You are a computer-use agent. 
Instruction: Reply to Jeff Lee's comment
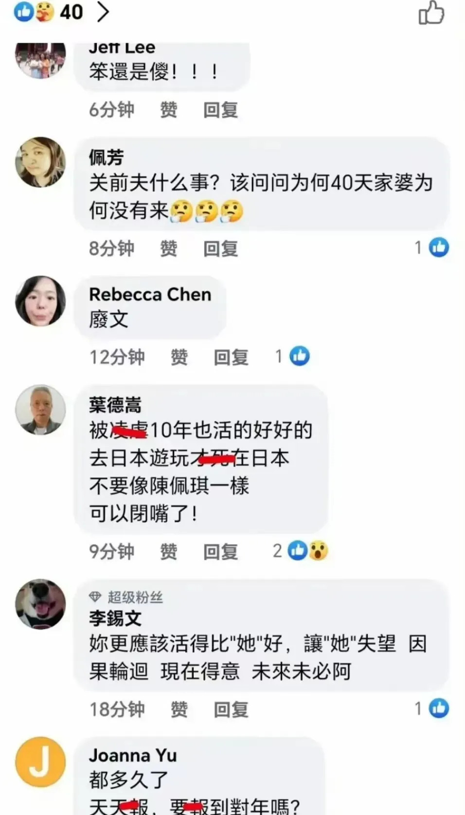(220, 110)
